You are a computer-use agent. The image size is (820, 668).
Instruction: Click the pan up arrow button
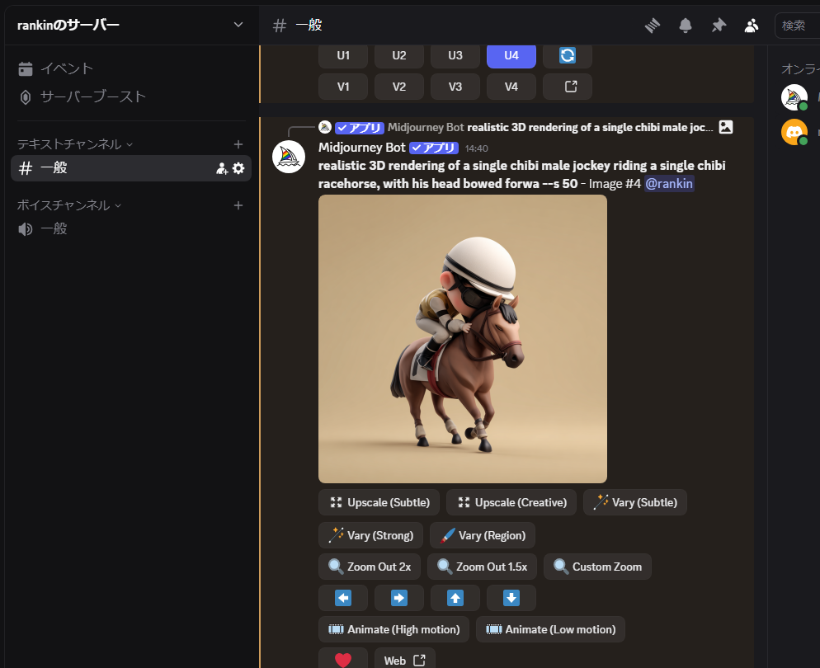point(455,598)
